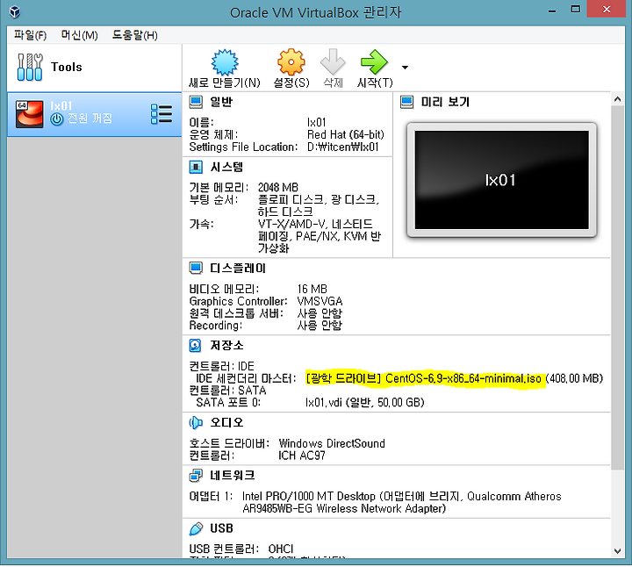Open the lx01 machine tools list menu icon
Screen dimensions: 632x567
pyautogui.click(x=162, y=114)
